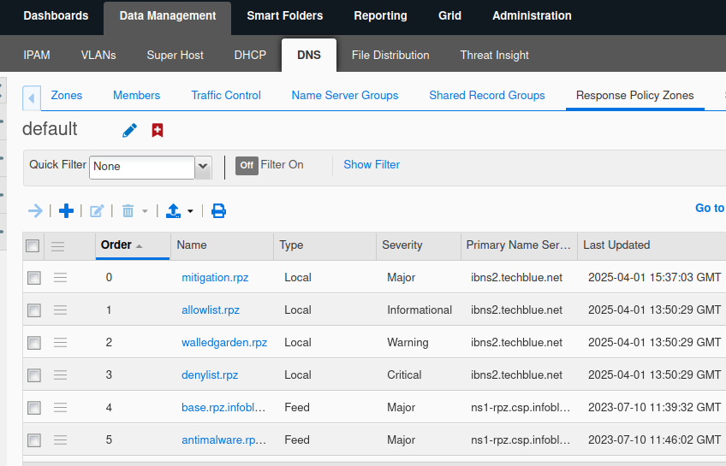Switch to the Name Server Groups tab
Screen dimensions: 726x466
344,95
